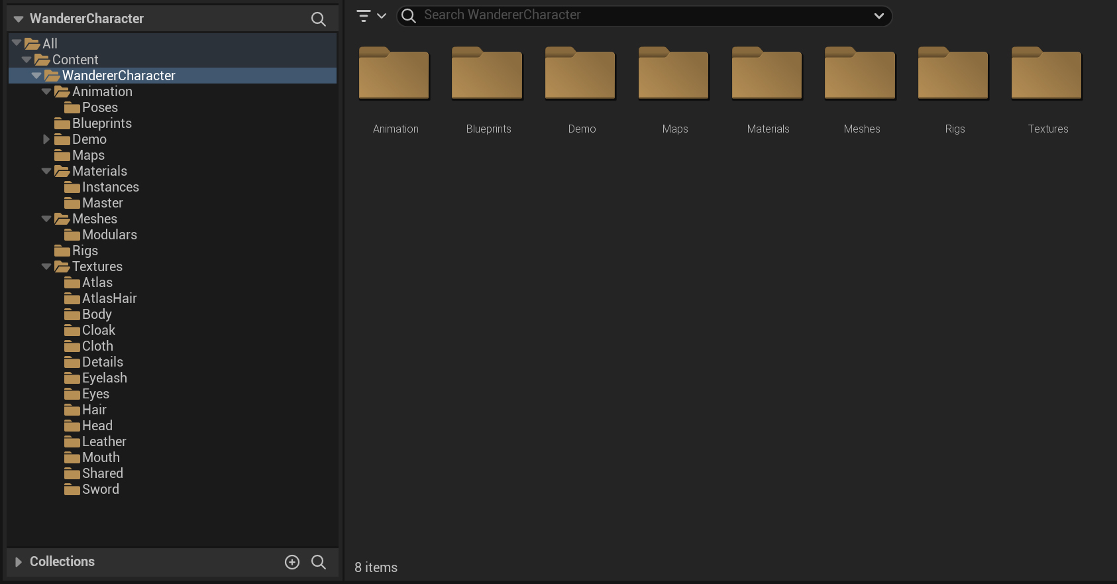Open the Animation folder thumbnail
Image resolution: width=1117 pixels, height=584 pixels.
tap(394, 73)
